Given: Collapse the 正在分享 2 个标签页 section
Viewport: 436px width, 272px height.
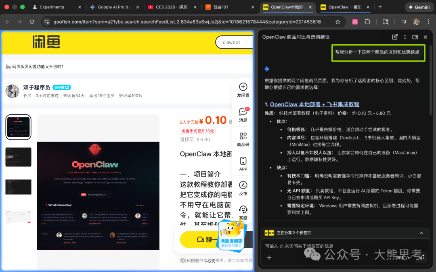Looking at the screenshot, I should click(x=422, y=233).
